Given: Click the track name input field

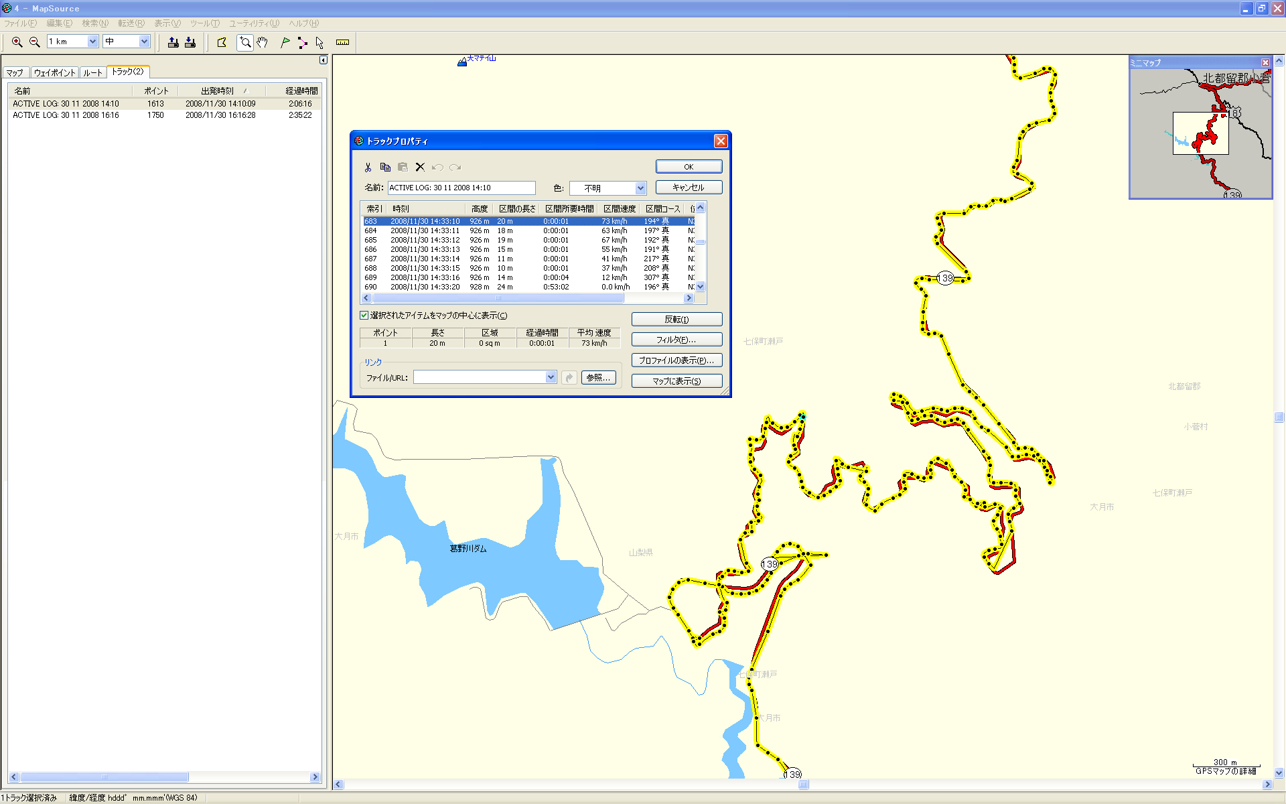Looking at the screenshot, I should 461,188.
